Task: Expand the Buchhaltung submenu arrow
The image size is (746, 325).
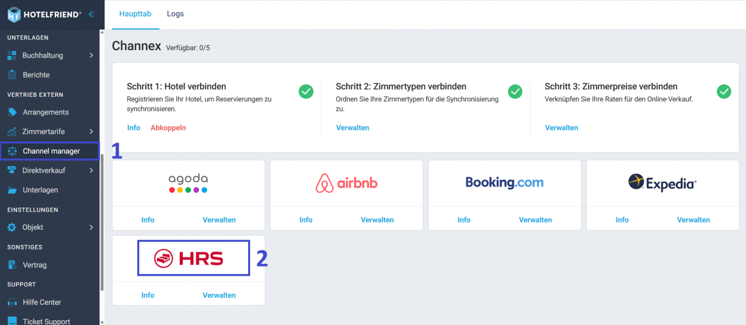Action: coord(91,55)
